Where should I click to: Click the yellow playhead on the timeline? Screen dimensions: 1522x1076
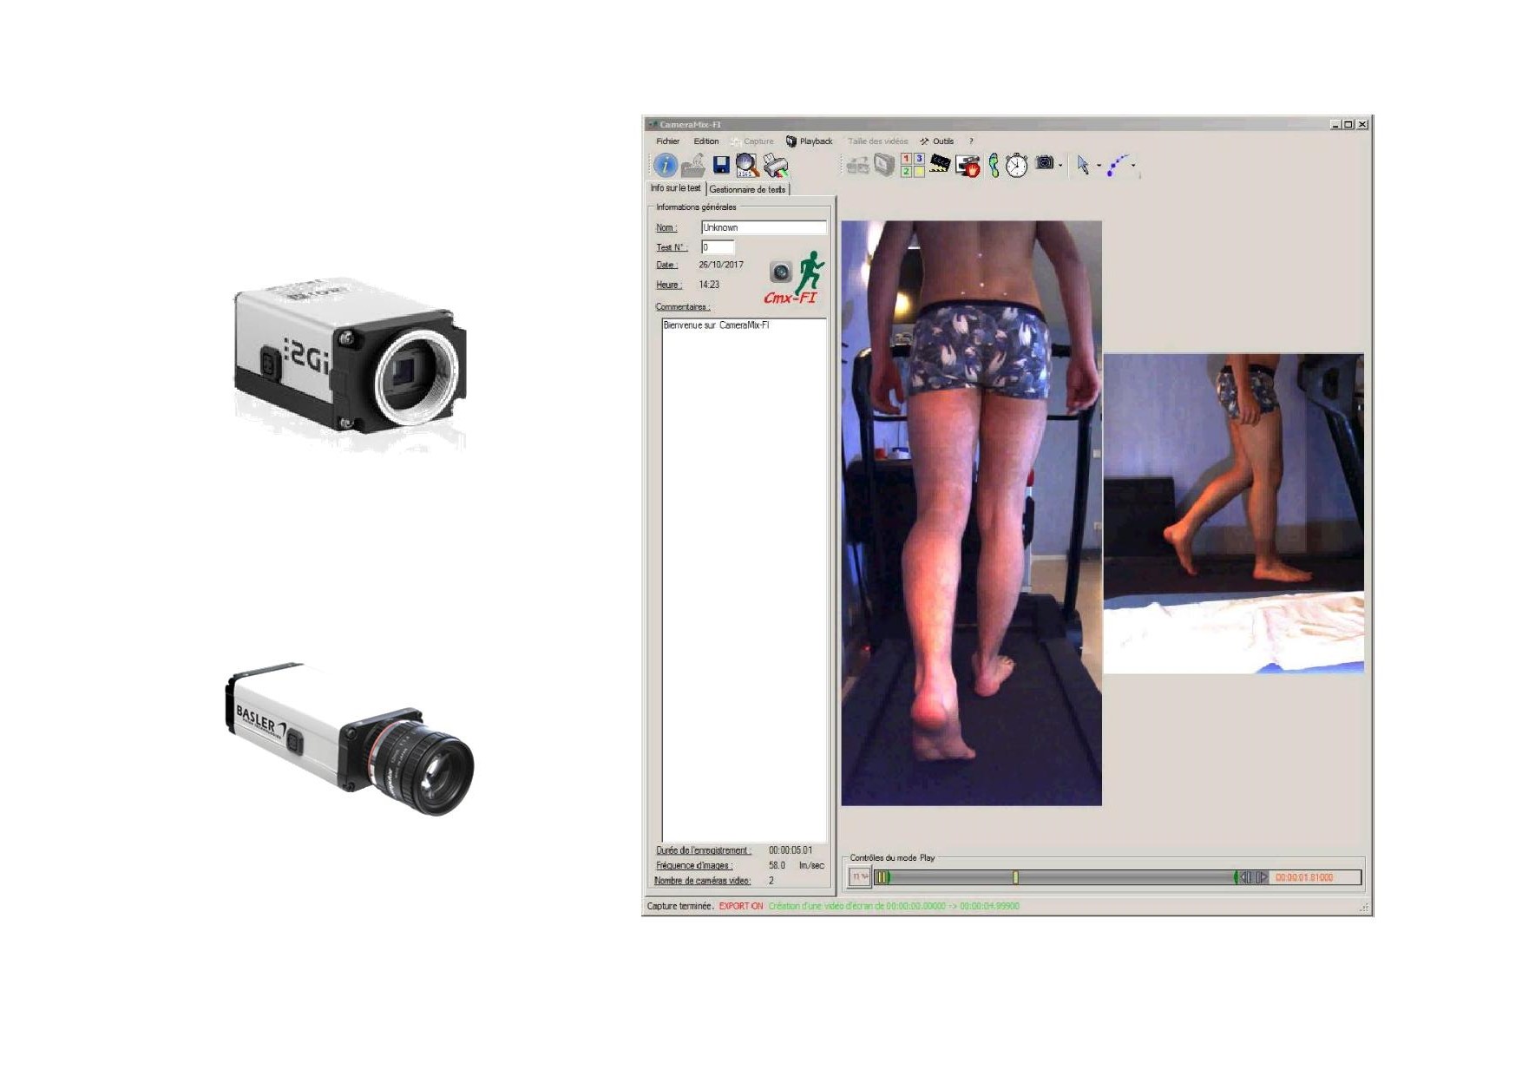click(x=1015, y=877)
